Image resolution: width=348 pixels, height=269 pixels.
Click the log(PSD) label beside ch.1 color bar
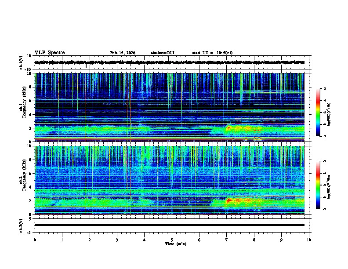click(x=329, y=114)
